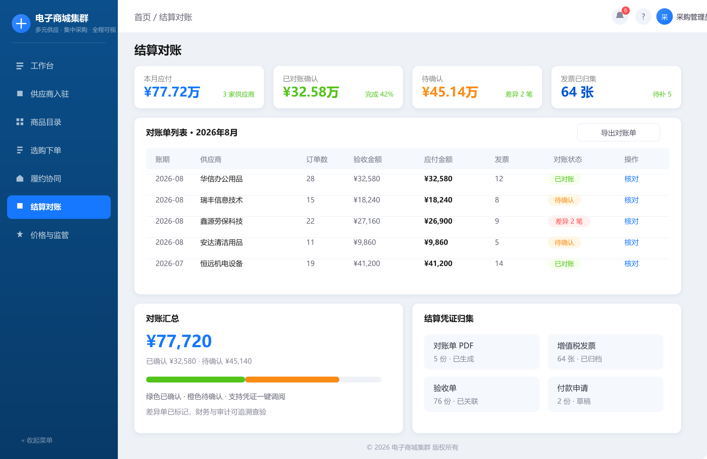Collapse the sidebar via 收起菜单
Screen dimensions: 707x459
(x=37, y=440)
